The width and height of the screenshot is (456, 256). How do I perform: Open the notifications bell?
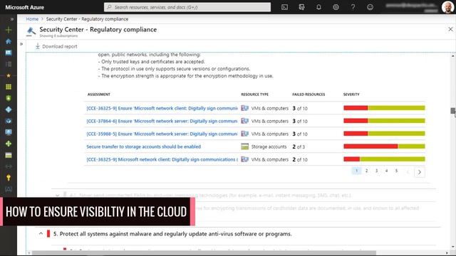click(x=318, y=7)
